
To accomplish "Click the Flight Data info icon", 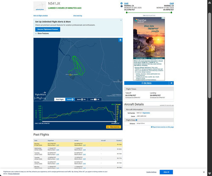I will (x=137, y=120).
